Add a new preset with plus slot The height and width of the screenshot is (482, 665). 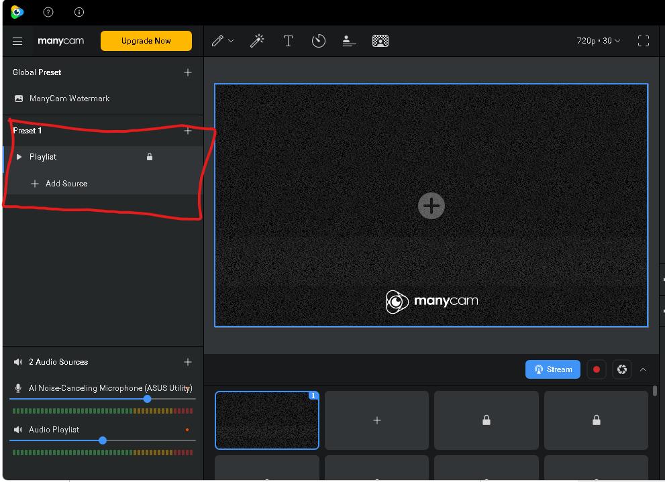[376, 420]
